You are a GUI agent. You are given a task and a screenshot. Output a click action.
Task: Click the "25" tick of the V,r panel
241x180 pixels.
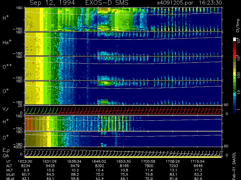21,106
